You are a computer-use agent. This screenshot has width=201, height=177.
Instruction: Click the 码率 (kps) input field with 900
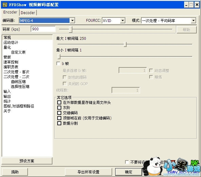click(43, 29)
